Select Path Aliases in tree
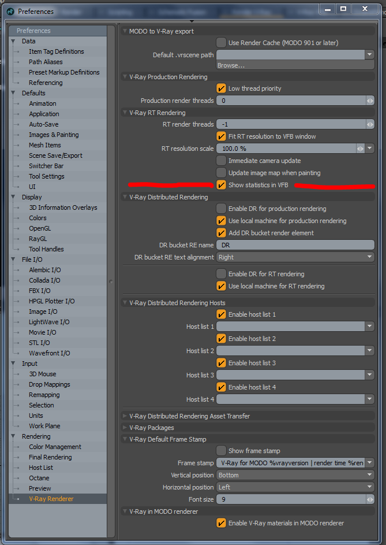 [46, 62]
